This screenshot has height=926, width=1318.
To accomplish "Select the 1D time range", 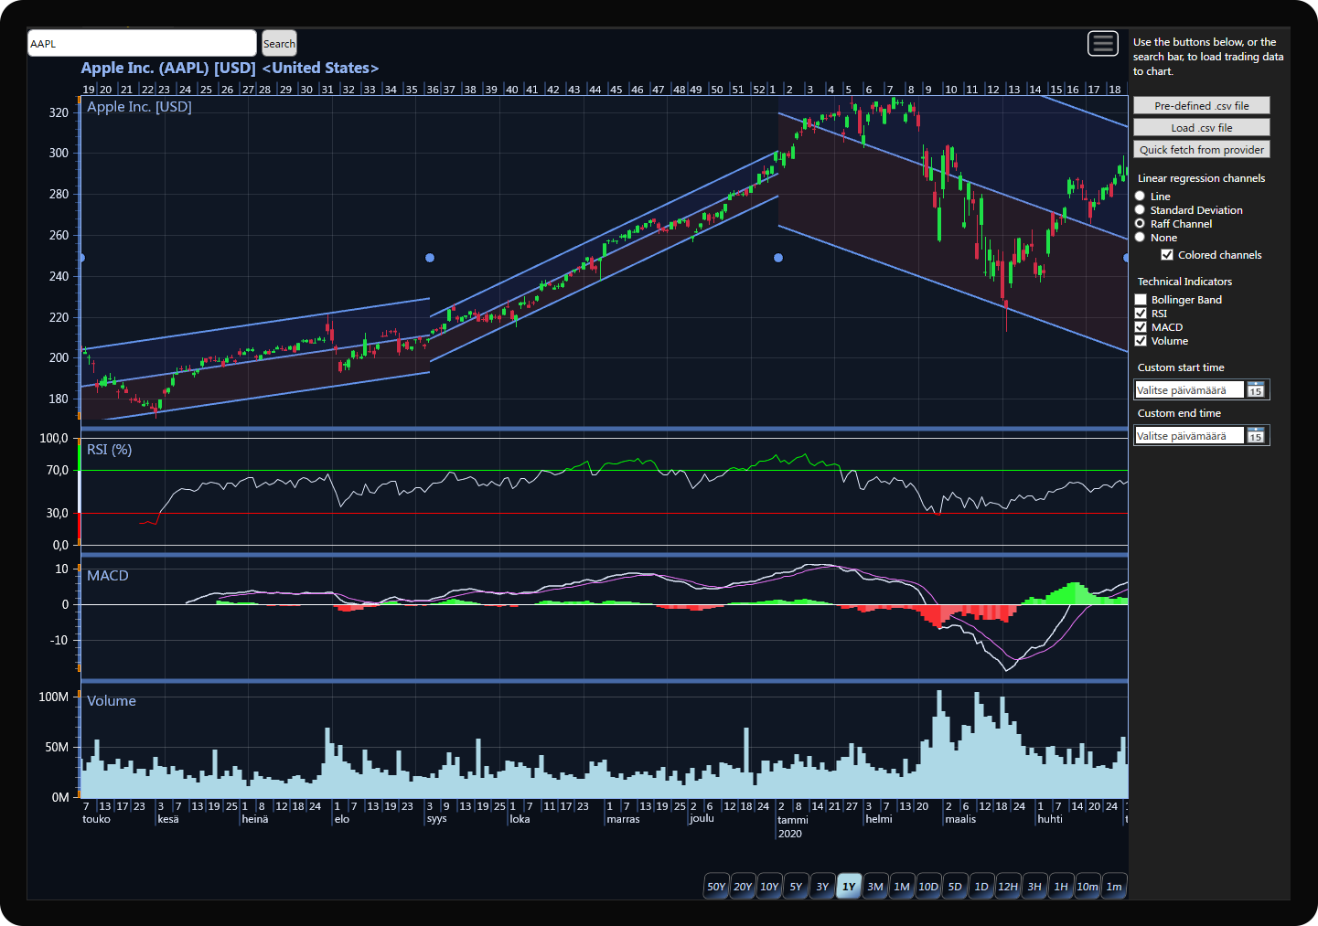I will click(x=981, y=886).
